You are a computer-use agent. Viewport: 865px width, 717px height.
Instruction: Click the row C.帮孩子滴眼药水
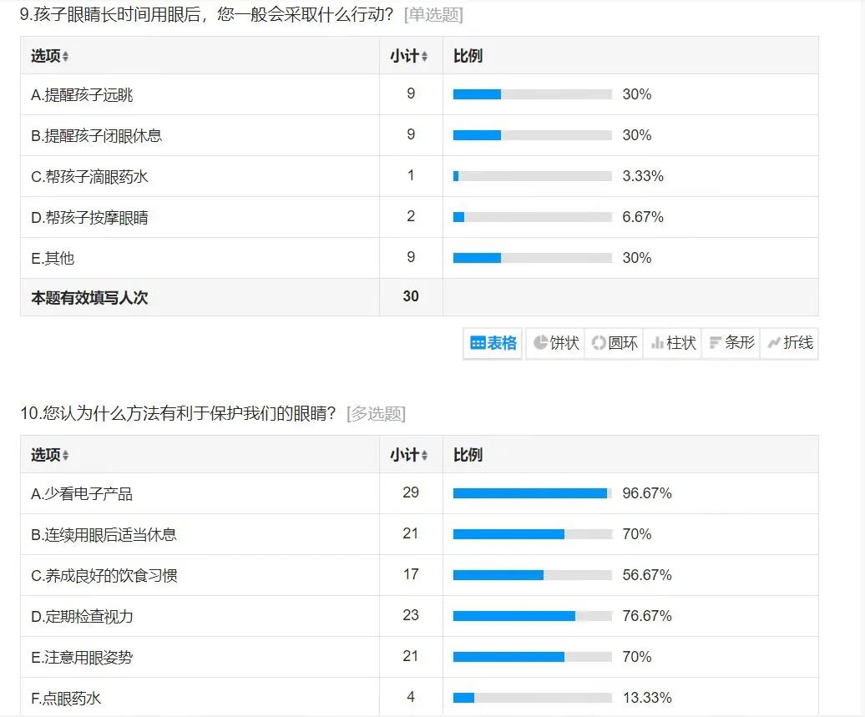(89, 177)
